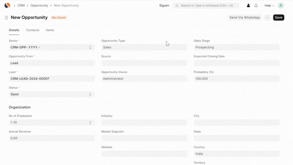This screenshot has height=165, width=293.
Task: Open the notifications bell icon
Action: (256, 6)
